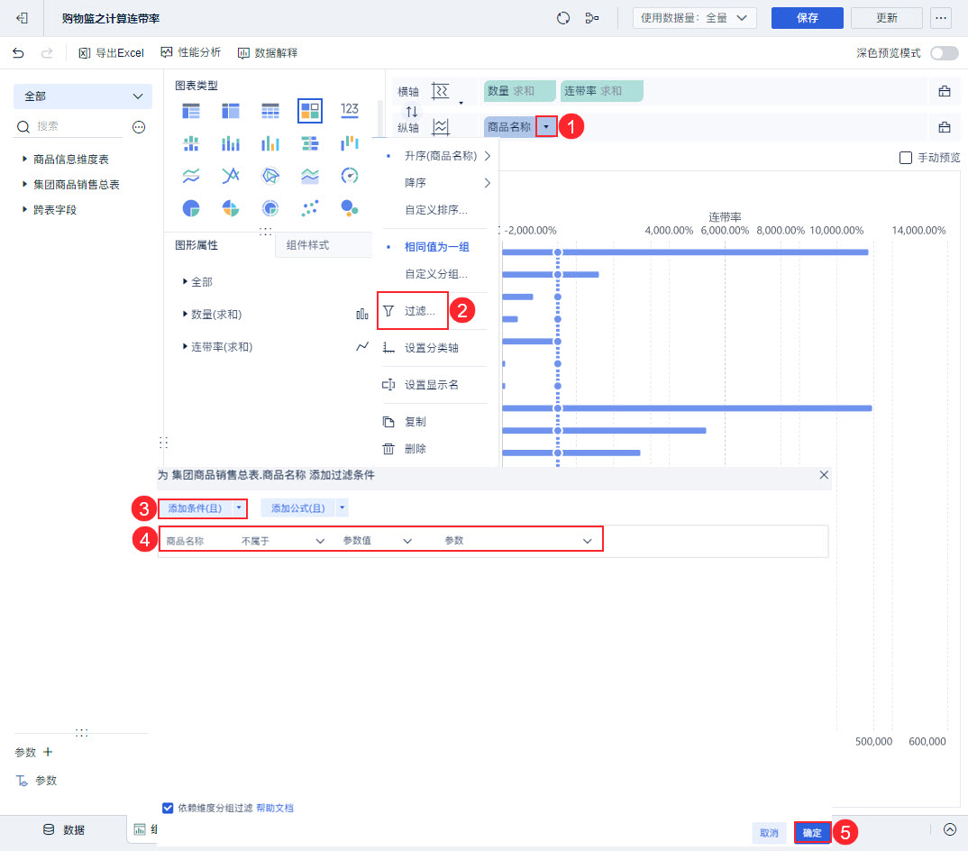Select the stacked column chart icon
This screenshot has width=968, height=851.
coord(231,144)
